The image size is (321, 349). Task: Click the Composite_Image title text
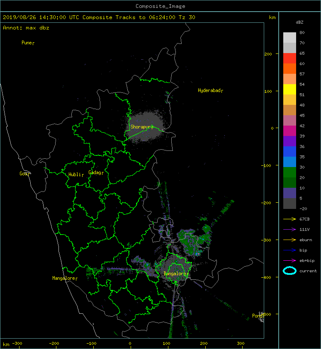[x=160, y=6]
